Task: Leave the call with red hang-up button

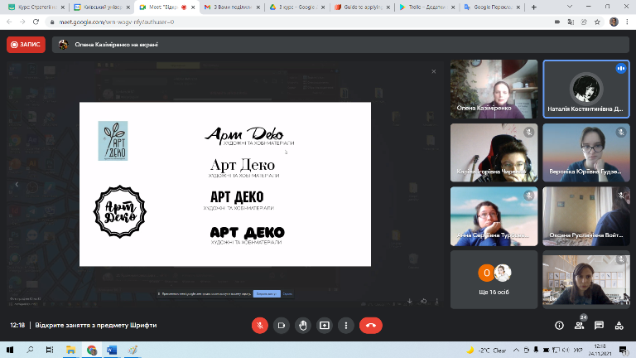Action: pyautogui.click(x=371, y=326)
